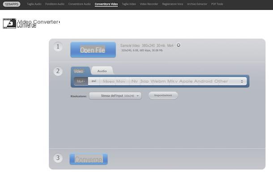
Task: Click the step 1 number circle
Action: tap(58, 46)
